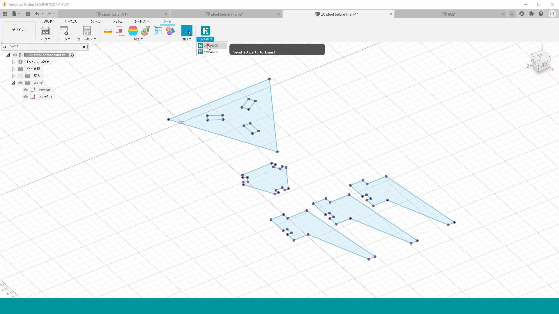Close Z0 stool before fillet v1* tab
Screen dimensions: 559x314
391,14
